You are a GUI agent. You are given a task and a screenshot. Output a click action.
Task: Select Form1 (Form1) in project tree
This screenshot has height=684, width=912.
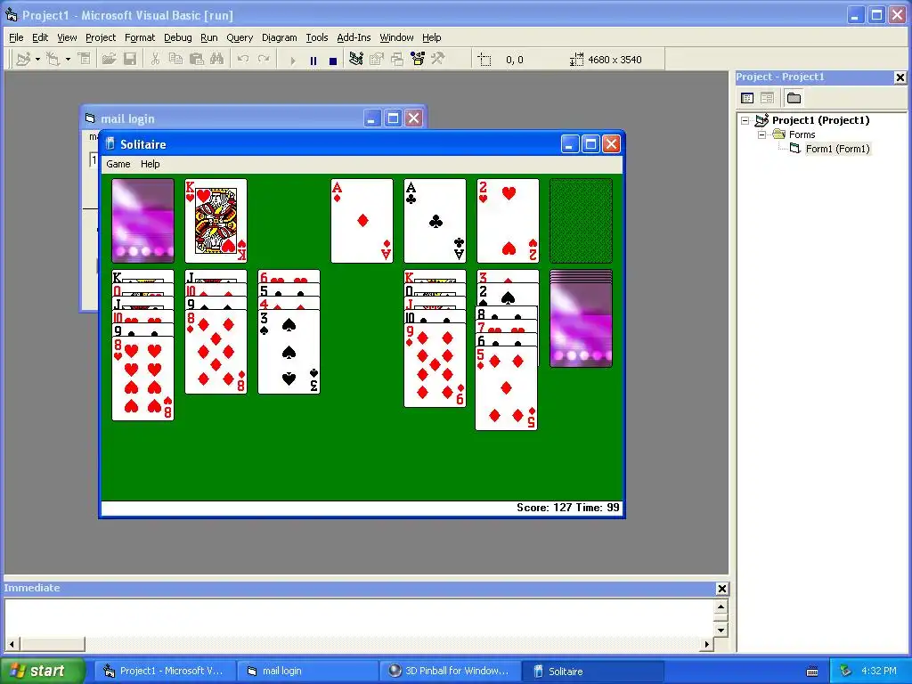[x=837, y=149]
